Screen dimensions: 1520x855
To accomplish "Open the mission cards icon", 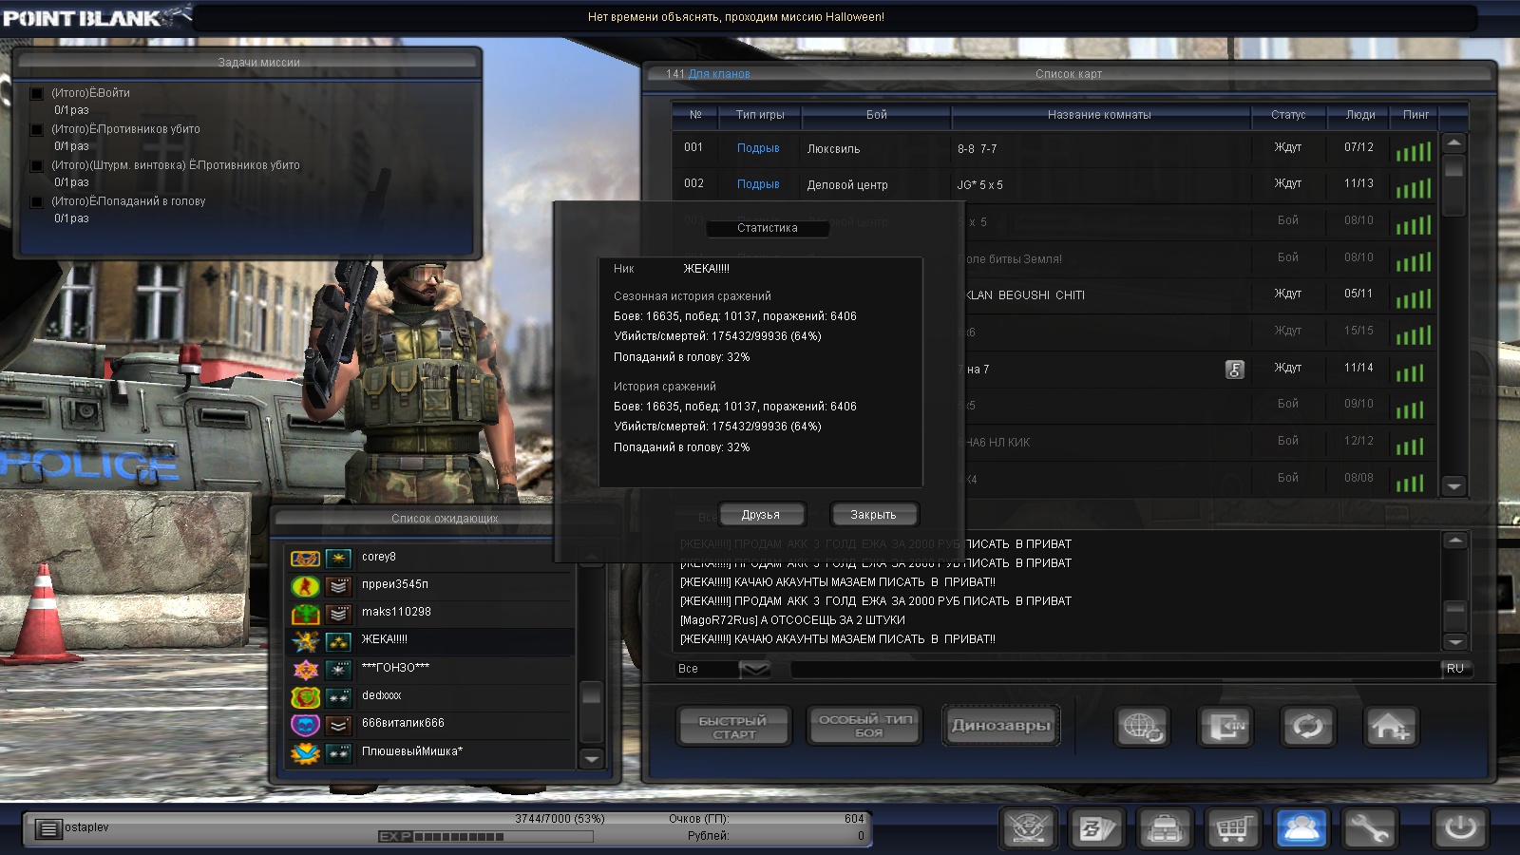I will (1096, 829).
